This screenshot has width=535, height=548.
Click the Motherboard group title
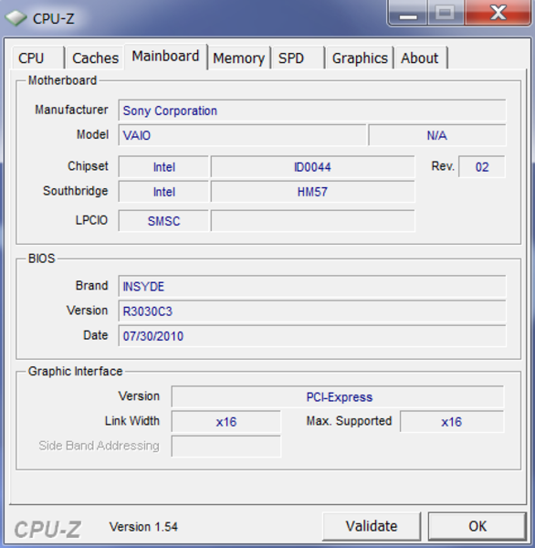click(62, 80)
